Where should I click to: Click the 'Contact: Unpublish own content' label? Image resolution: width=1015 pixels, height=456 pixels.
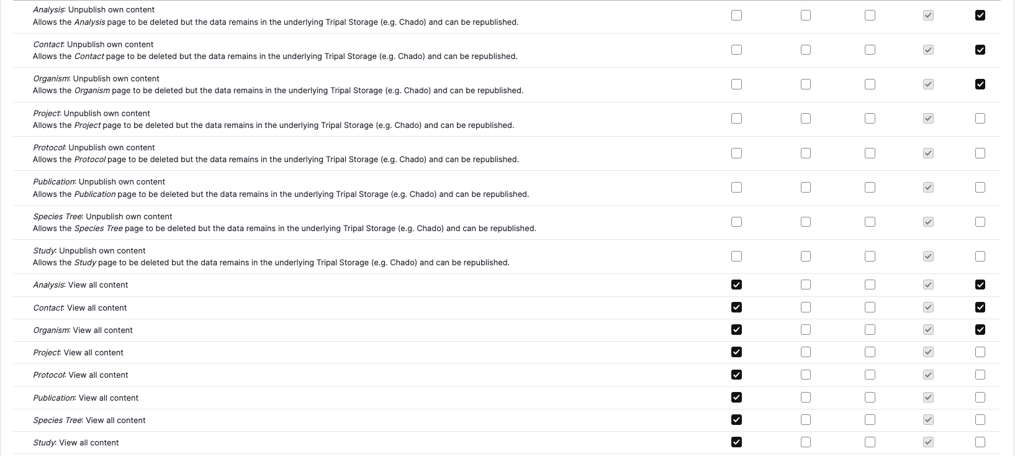tap(93, 45)
